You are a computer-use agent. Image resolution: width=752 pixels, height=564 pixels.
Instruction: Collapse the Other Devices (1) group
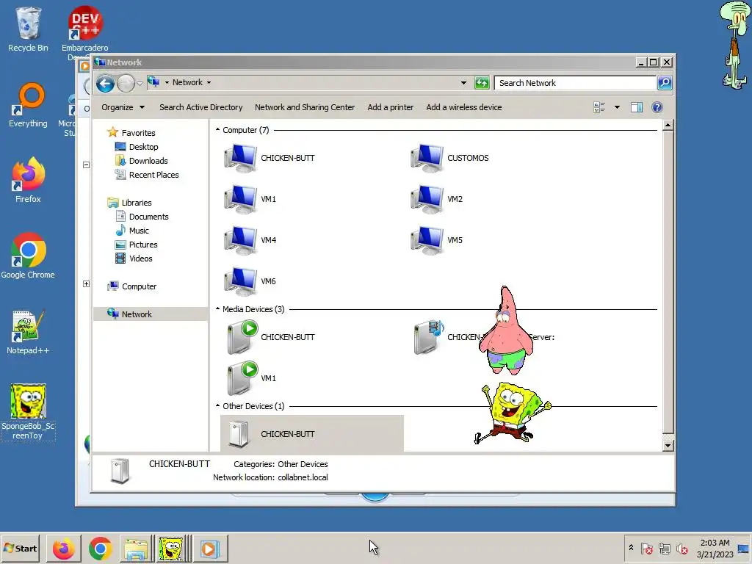(217, 406)
